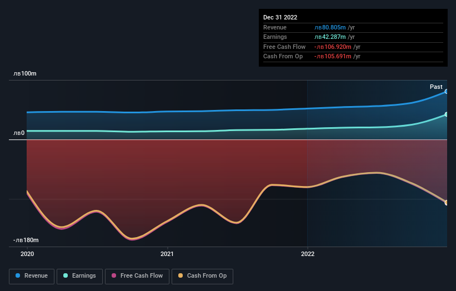The height and width of the screenshot is (291, 456).
Task: Select the blue Revenue endpoint marker
Action: coord(447,92)
